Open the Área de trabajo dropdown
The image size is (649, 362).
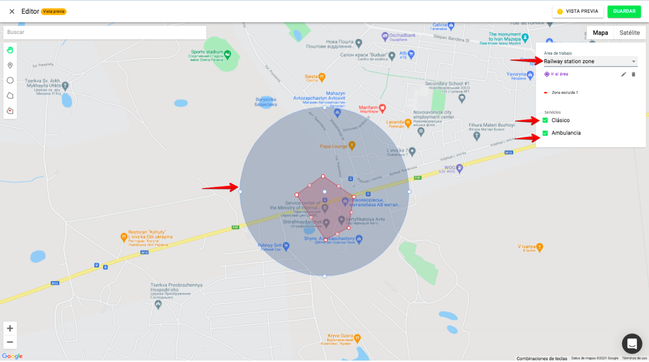coord(590,62)
